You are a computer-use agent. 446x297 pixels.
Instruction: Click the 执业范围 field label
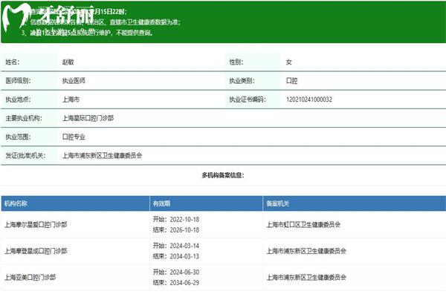coord(18,137)
